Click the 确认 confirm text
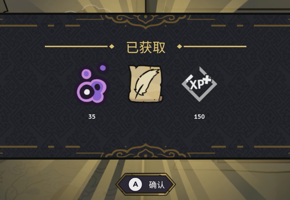 [x=157, y=185]
